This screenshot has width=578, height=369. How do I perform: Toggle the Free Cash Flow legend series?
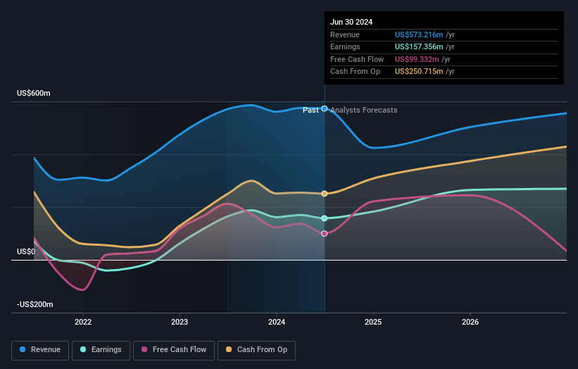(x=174, y=350)
